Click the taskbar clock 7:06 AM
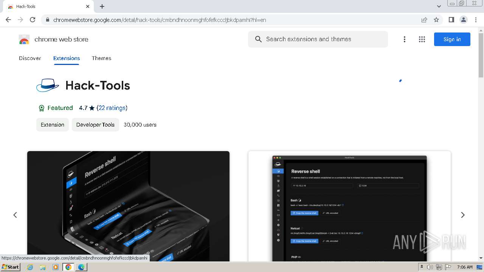484x272 pixels. point(465,267)
